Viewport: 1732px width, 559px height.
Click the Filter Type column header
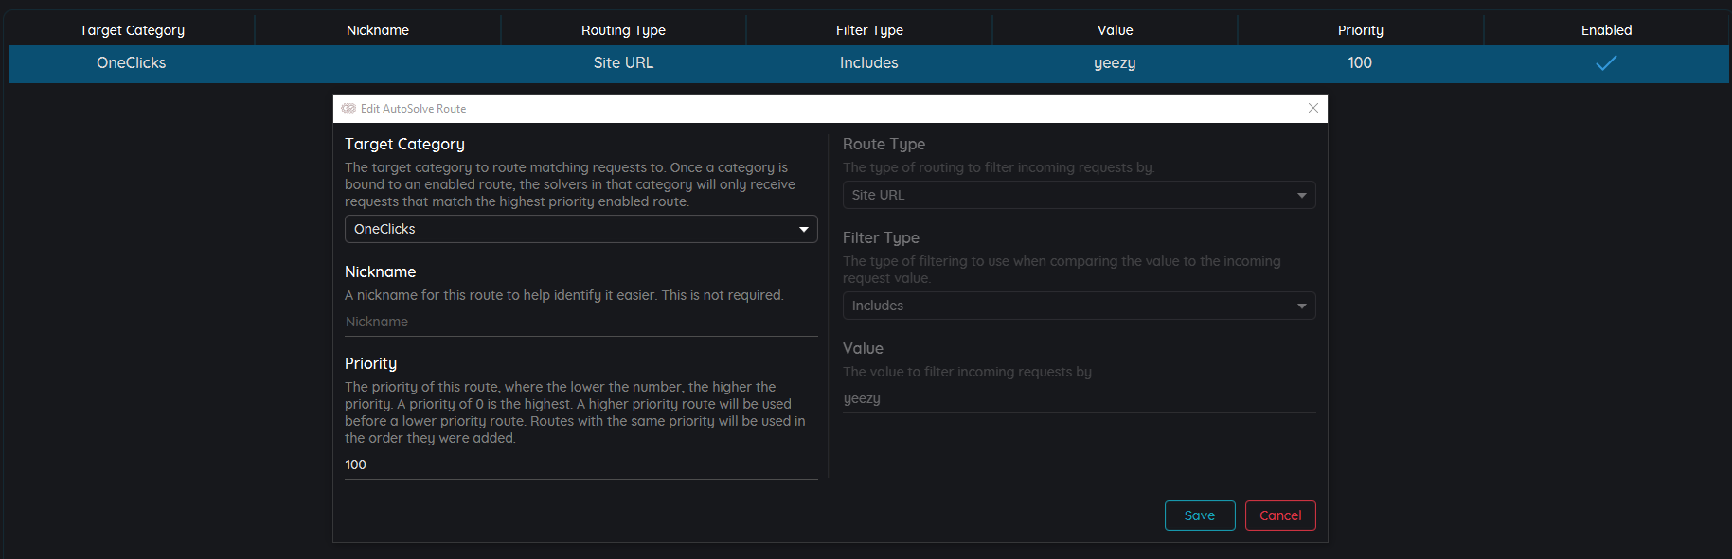869,30
